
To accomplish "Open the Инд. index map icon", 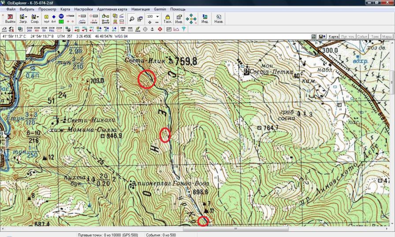I will 205,19.
